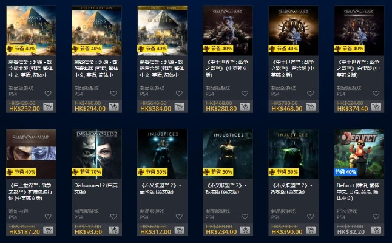
Task: Add HK$252.00 Assassin's Creed Origins to cart
Action: (48, 107)
